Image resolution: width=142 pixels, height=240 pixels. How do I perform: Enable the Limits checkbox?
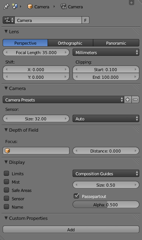6,173
